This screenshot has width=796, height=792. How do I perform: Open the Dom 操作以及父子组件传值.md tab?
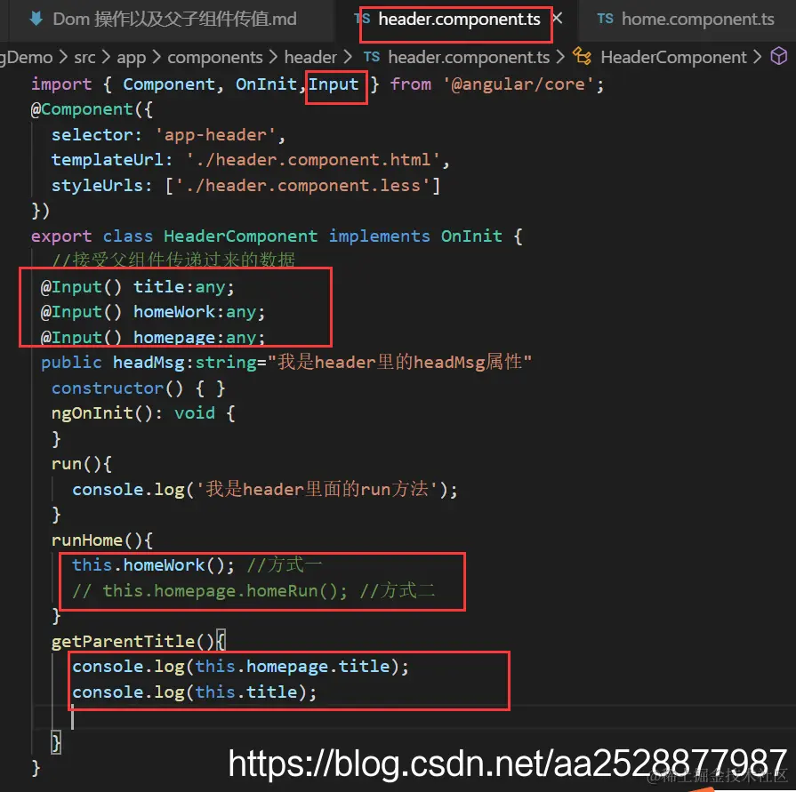click(174, 20)
